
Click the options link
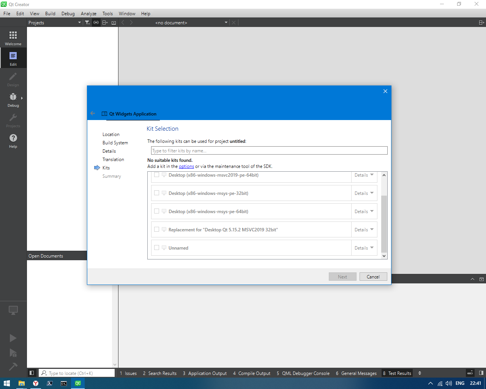(186, 166)
